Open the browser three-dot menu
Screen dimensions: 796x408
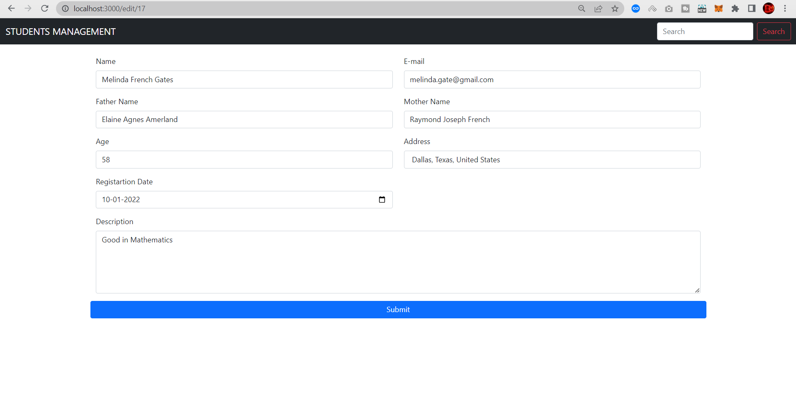(785, 8)
